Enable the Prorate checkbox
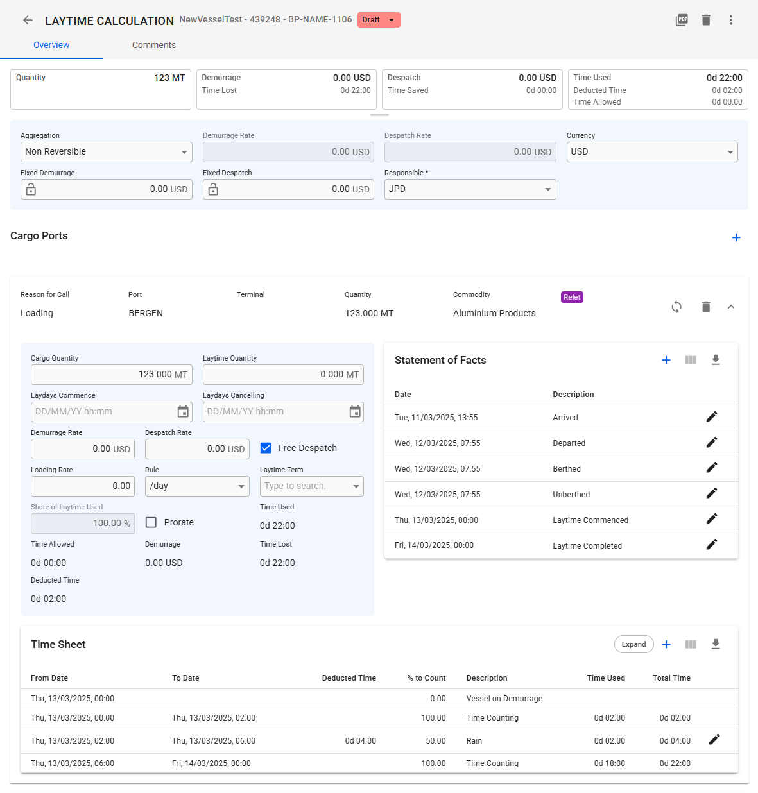Viewport: 758px width, 793px height. (x=151, y=523)
